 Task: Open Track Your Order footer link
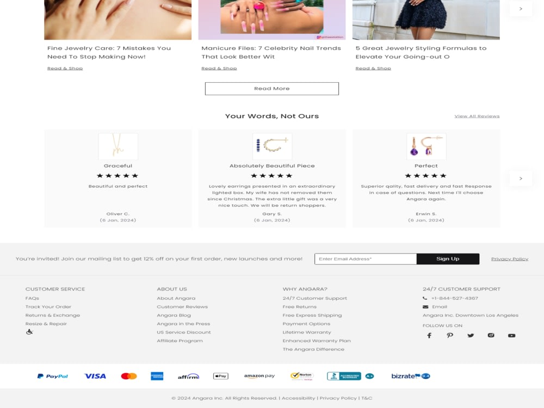click(48, 307)
